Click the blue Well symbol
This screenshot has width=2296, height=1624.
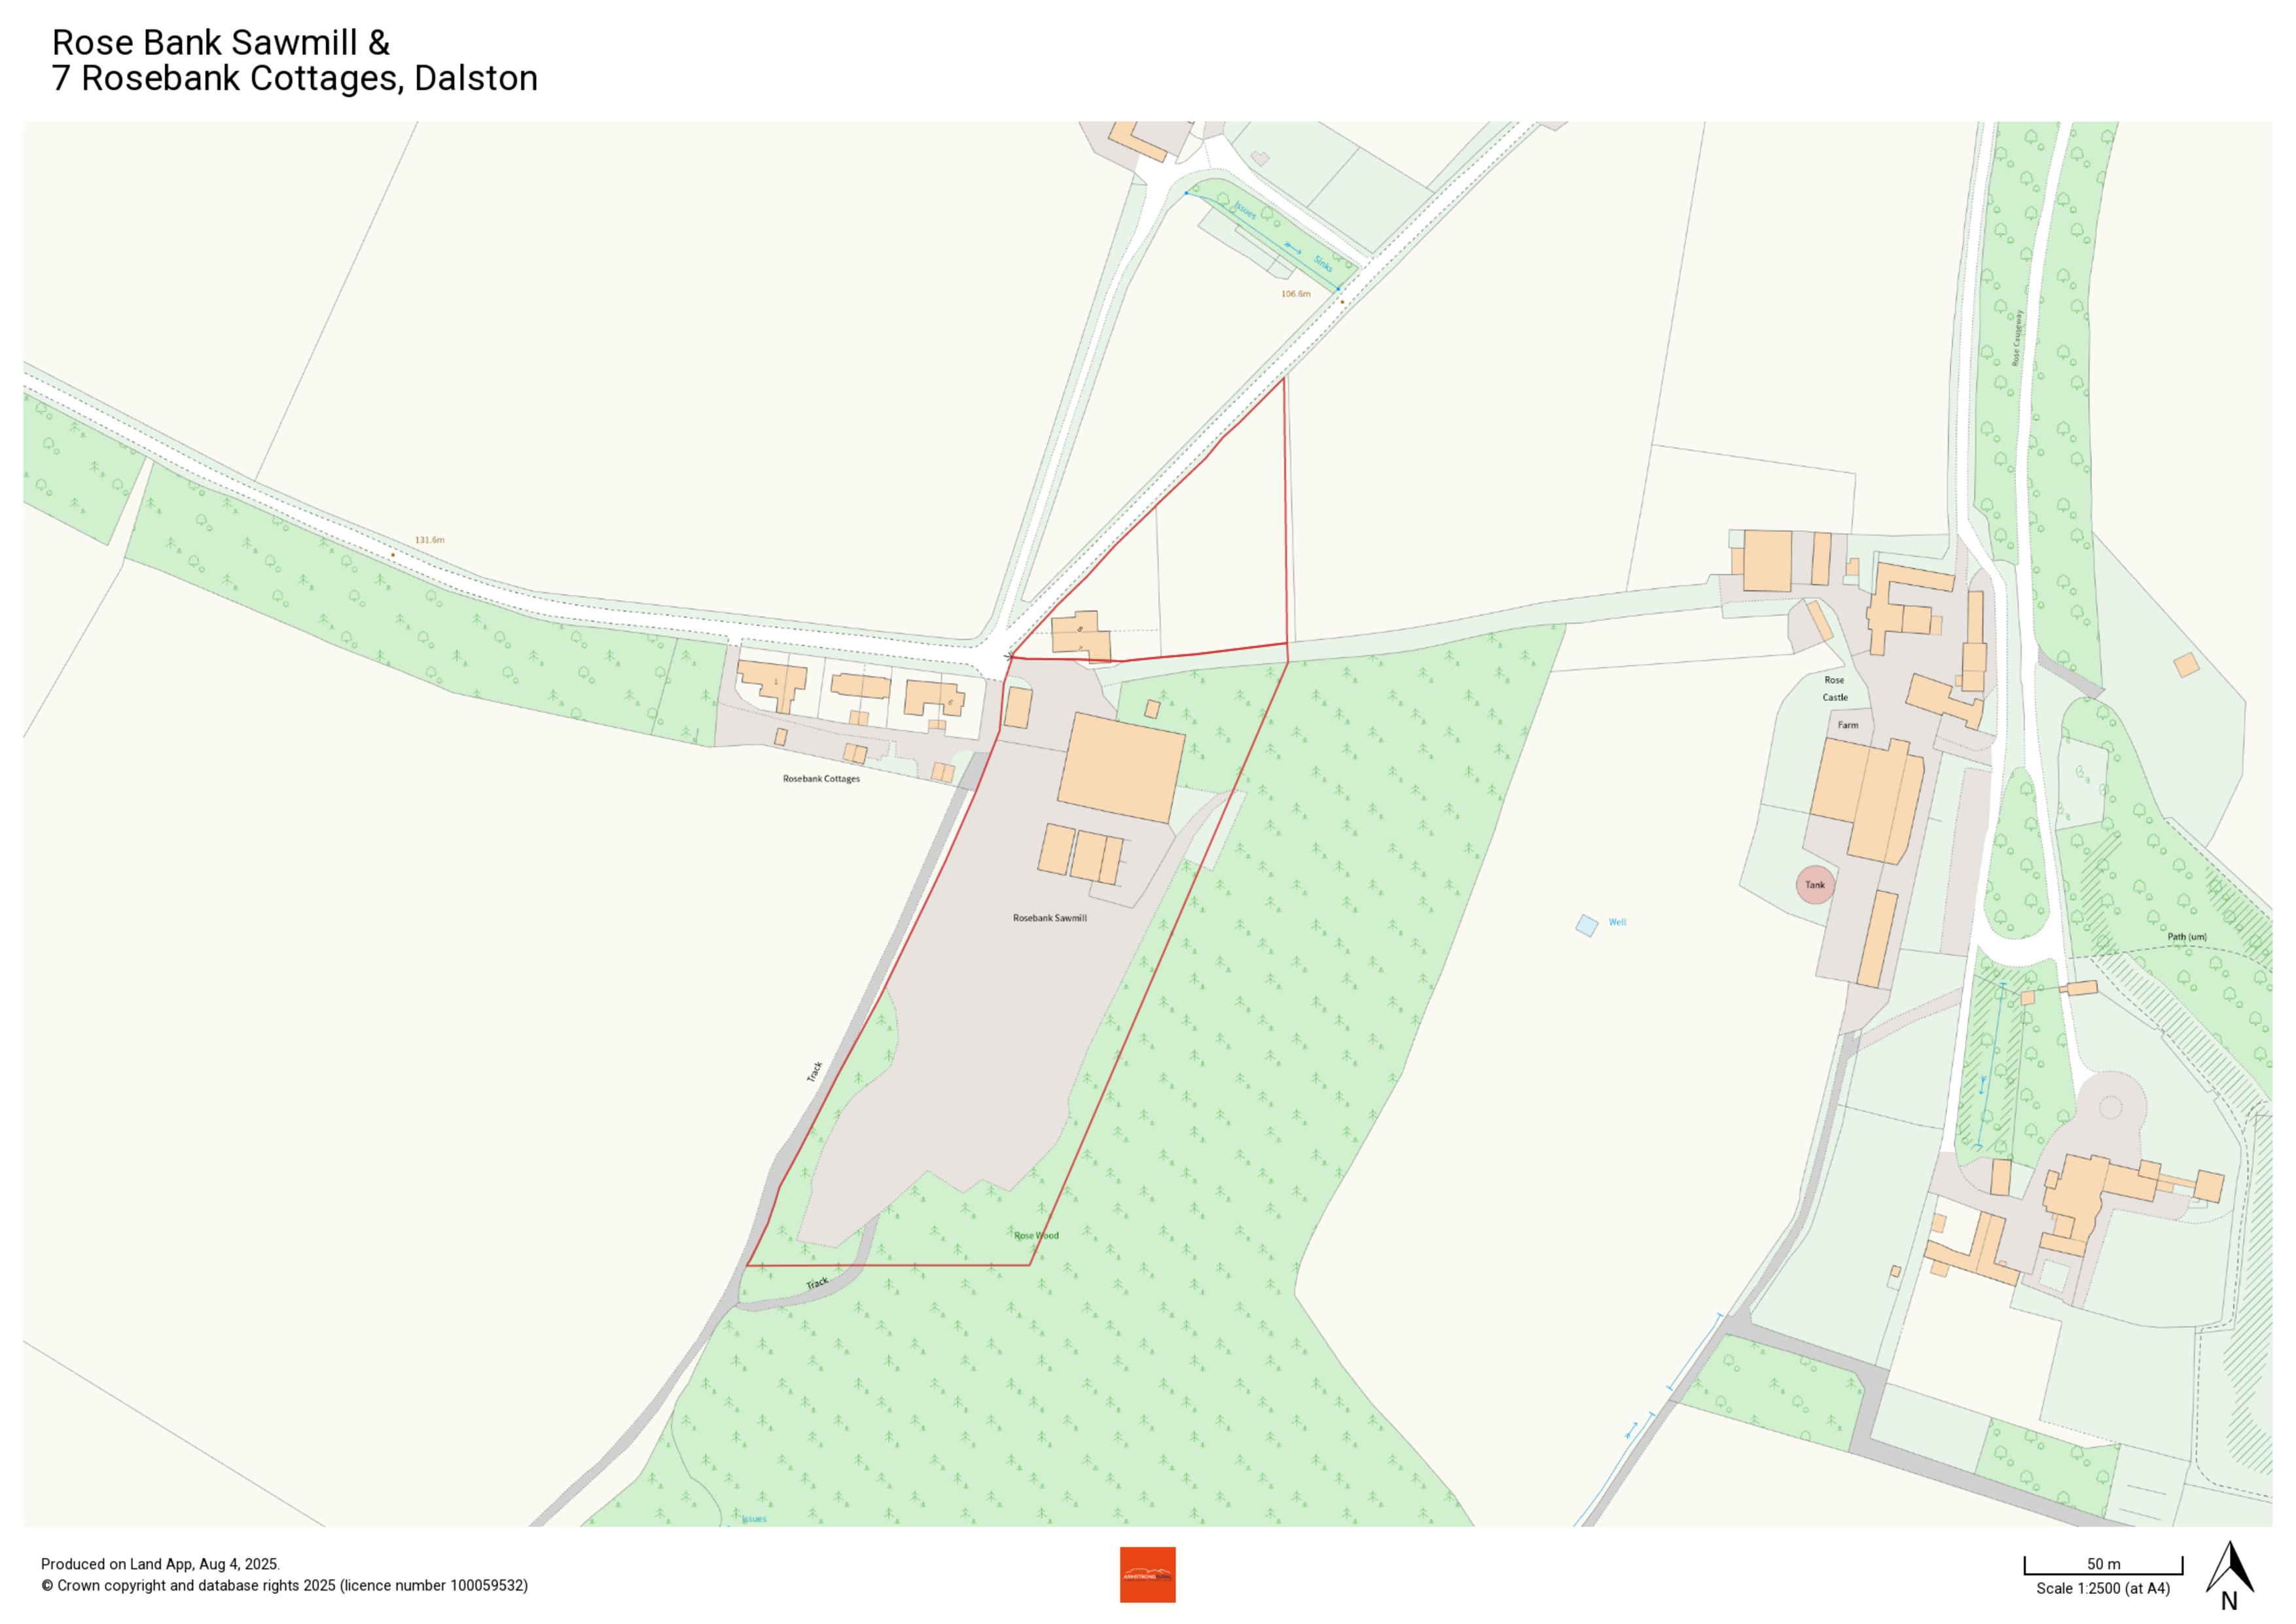pos(1586,925)
